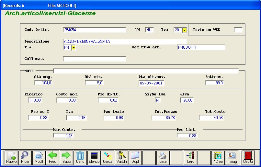
Task: Click the Tot.Costo field 40,56
Action: point(211,118)
